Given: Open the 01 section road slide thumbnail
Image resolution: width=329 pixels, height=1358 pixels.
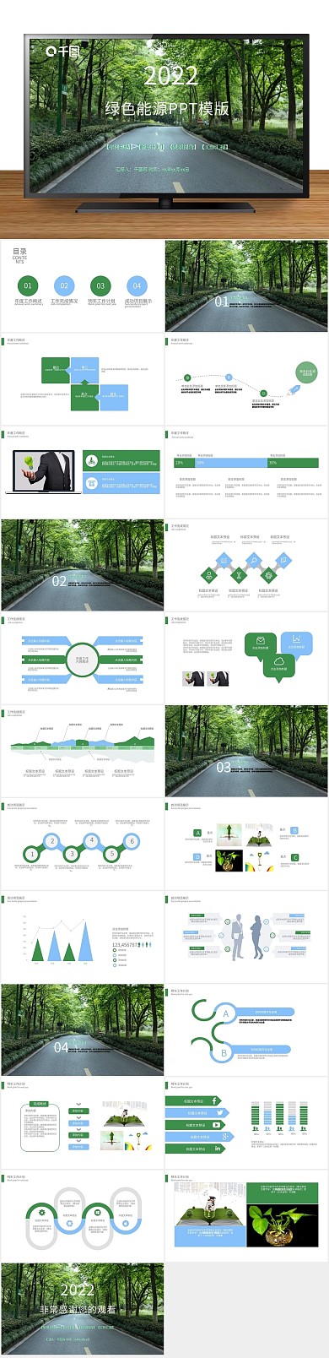Looking at the screenshot, I should click(x=246, y=285).
